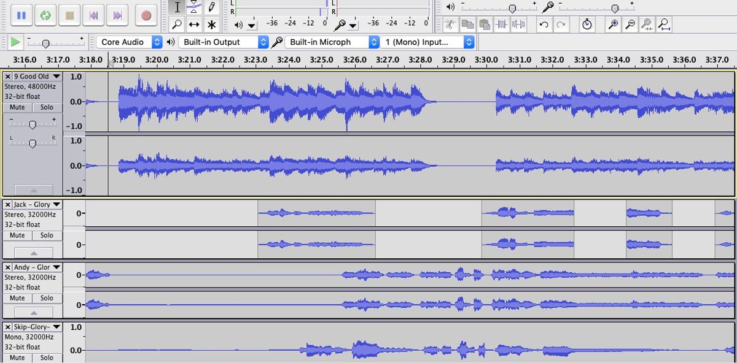
Task: Mute the '9 Good Old' track
Action: coord(17,107)
